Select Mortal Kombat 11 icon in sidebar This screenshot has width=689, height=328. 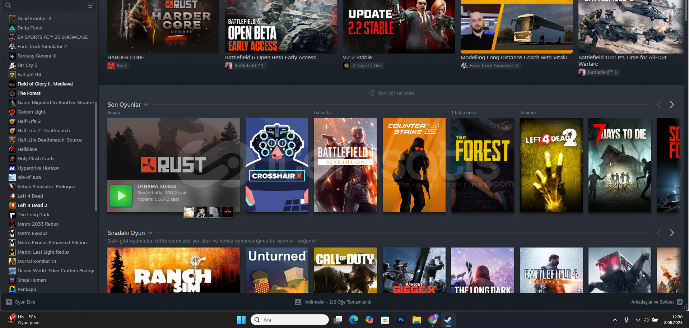[x=12, y=261]
